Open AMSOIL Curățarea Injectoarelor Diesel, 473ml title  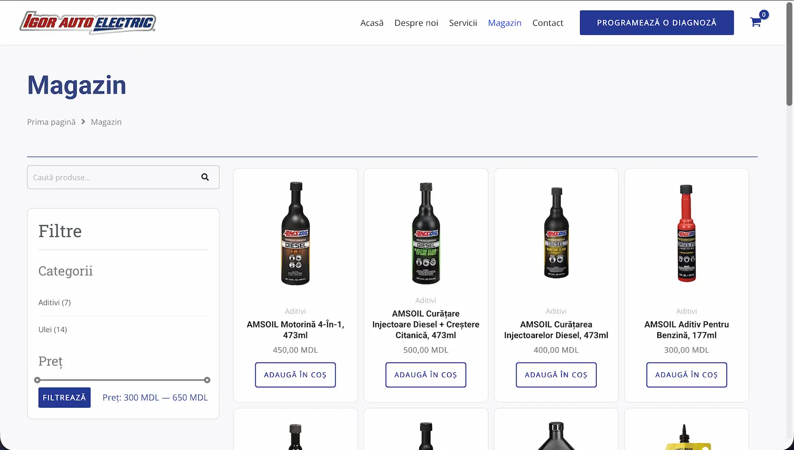pos(556,330)
